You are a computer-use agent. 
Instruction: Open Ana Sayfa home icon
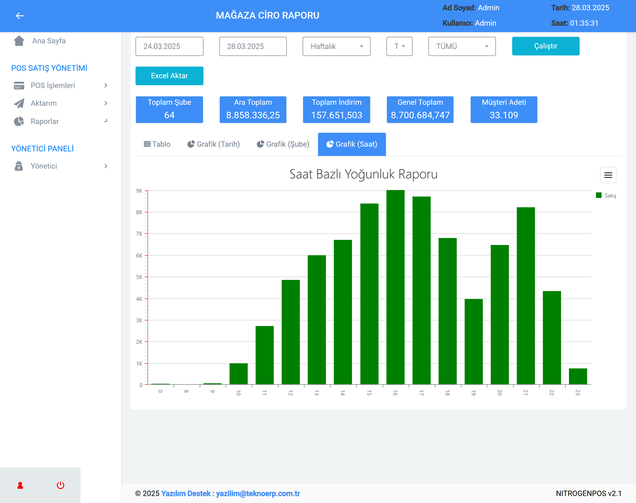click(x=19, y=41)
